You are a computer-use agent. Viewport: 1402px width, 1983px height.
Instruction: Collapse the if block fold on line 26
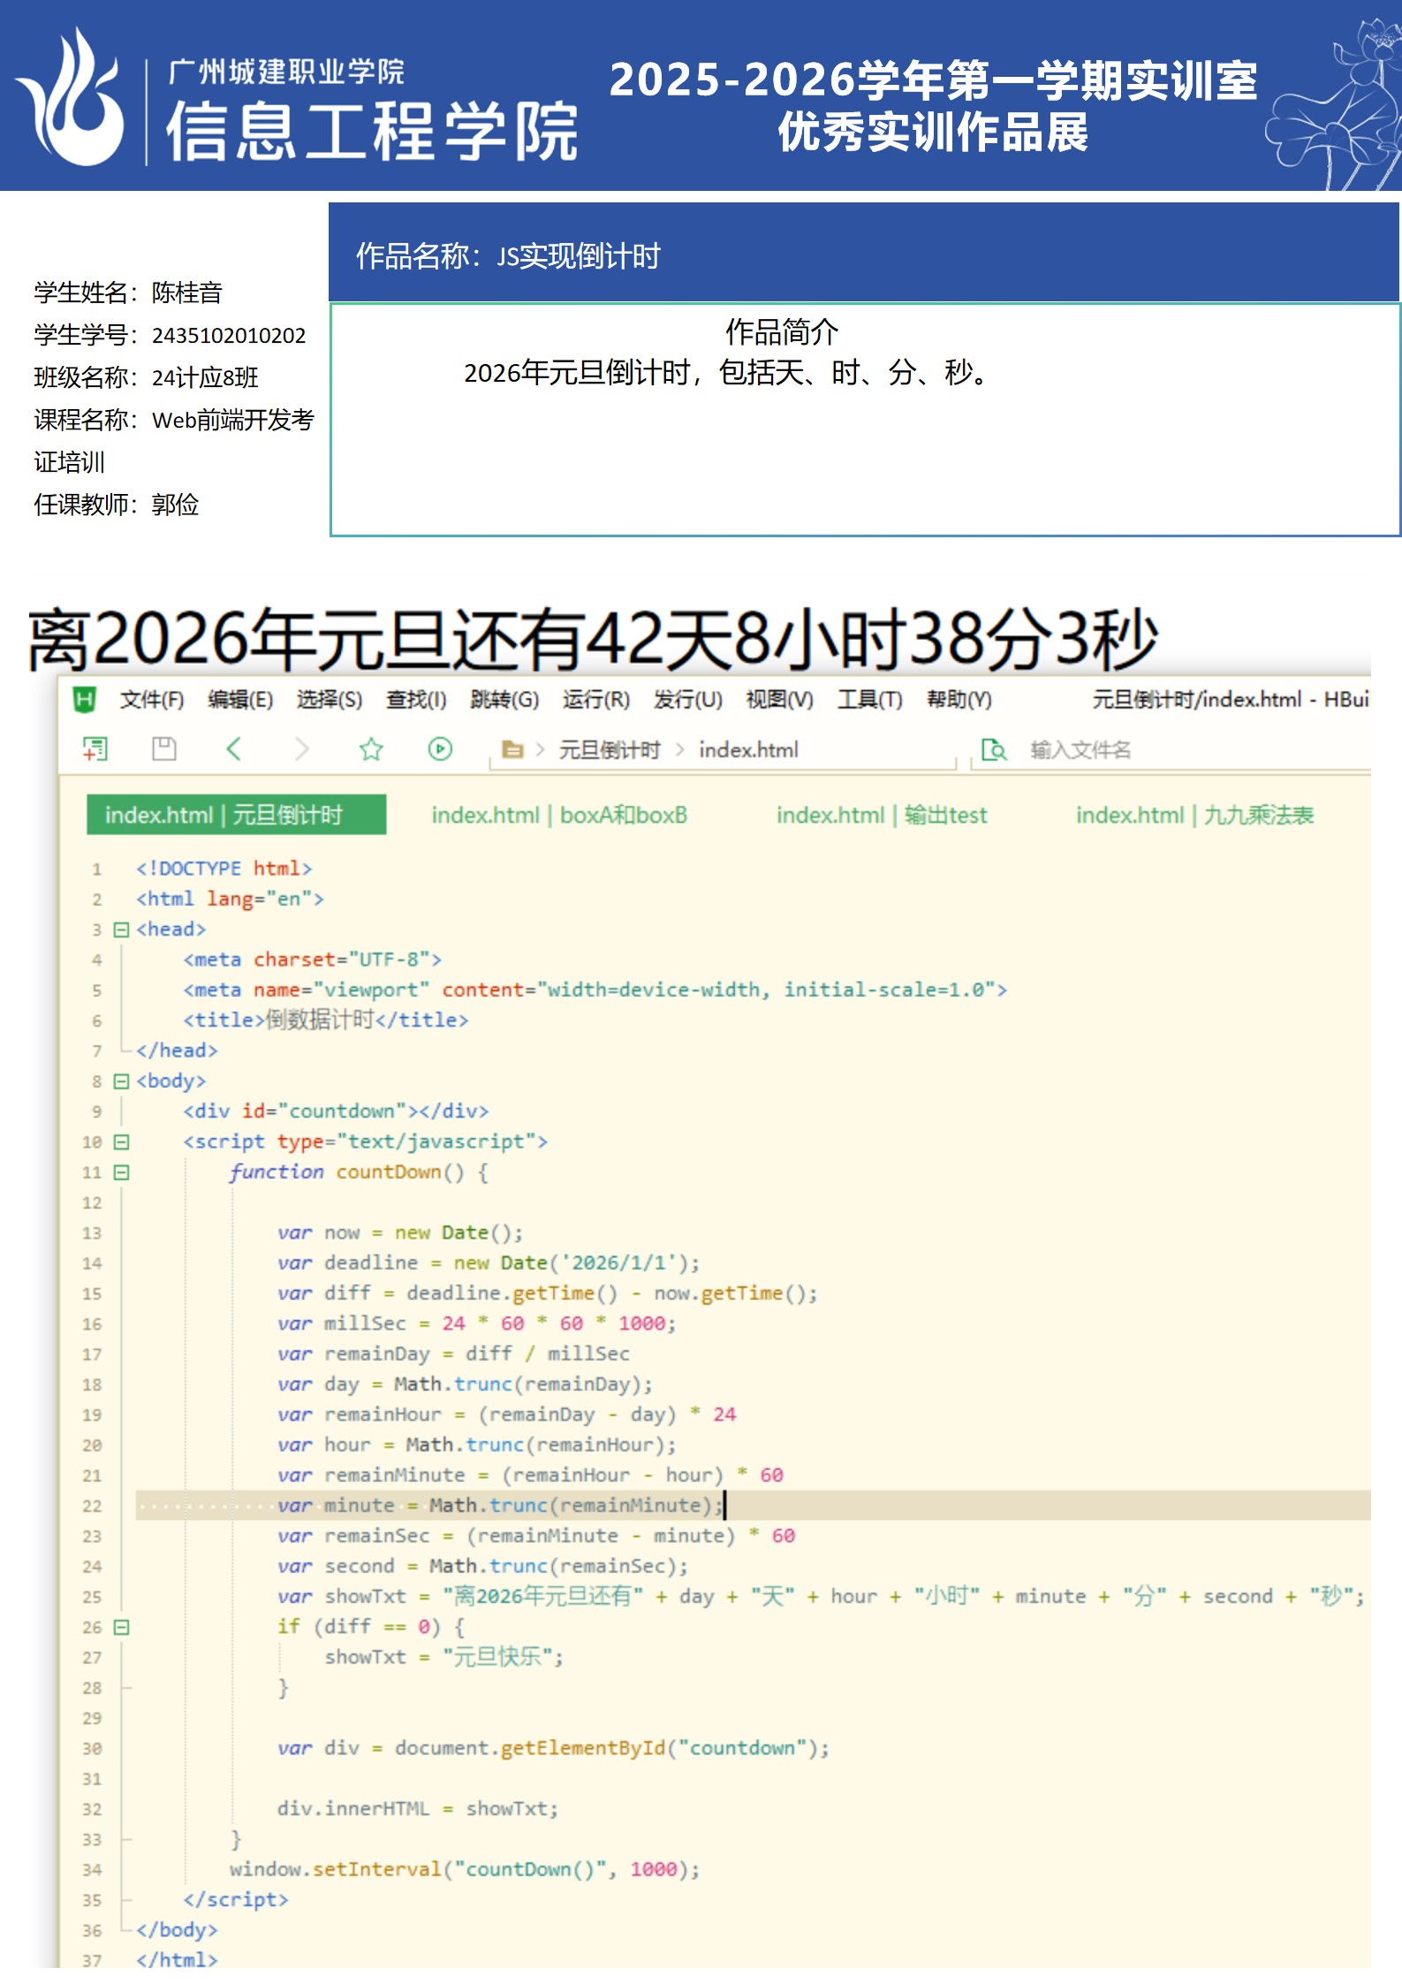pos(122,1627)
